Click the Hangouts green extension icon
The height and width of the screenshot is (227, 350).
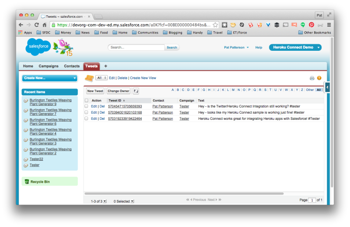click(303, 25)
